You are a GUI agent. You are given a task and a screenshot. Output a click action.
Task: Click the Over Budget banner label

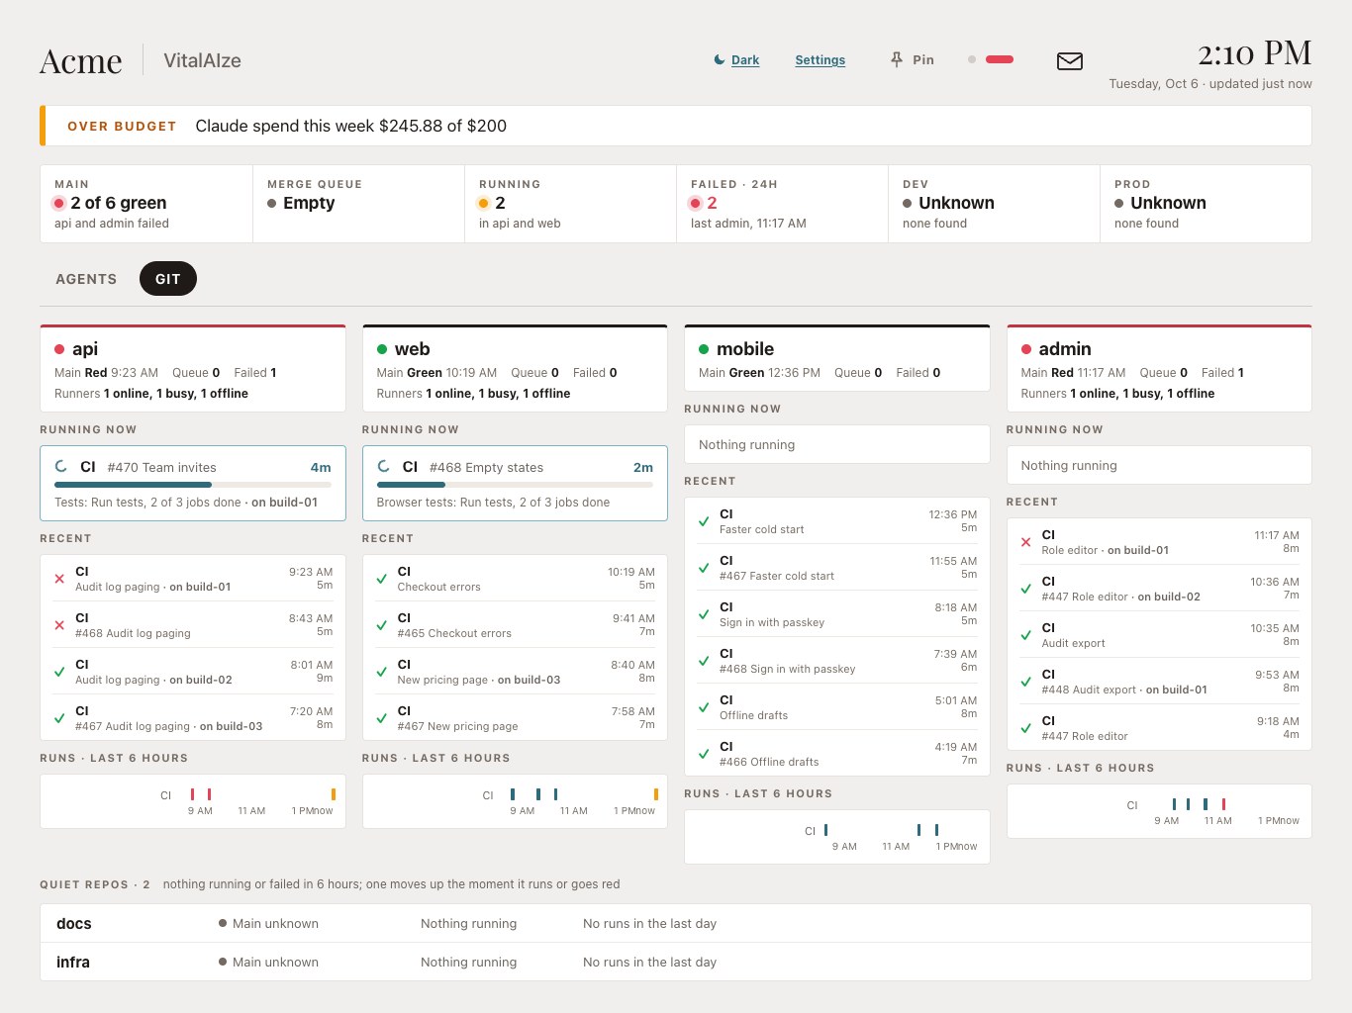coord(122,127)
